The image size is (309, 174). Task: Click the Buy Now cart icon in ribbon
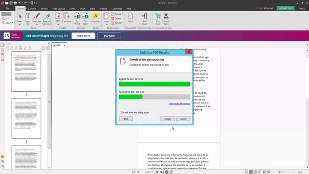pyautogui.click(x=158, y=19)
